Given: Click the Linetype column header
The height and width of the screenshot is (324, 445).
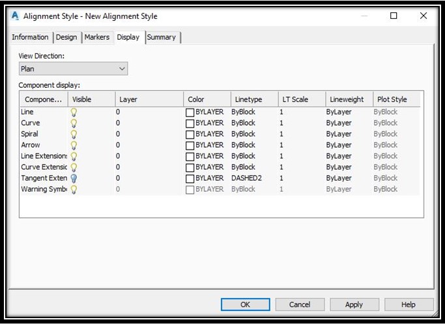Looking at the screenshot, I should point(255,99).
